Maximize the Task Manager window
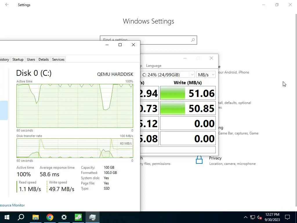The height and width of the screenshot is (223, 297). [x=120, y=45]
